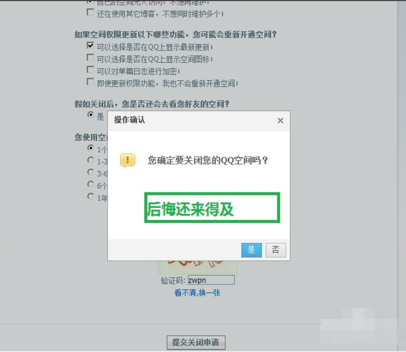Check 还在使用其它博客 option
The width and height of the screenshot is (406, 352).
pos(90,13)
